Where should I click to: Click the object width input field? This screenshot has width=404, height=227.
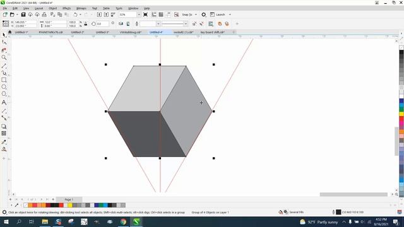click(x=55, y=22)
